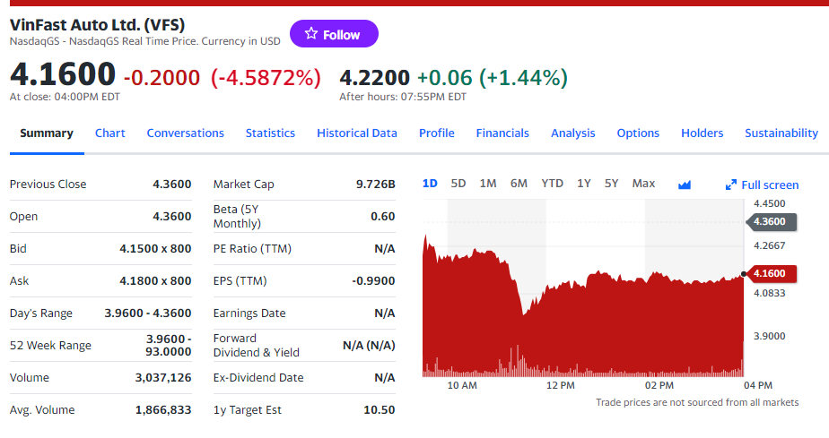The height and width of the screenshot is (438, 829).
Task: Open the Statistics tab
Action: (270, 133)
